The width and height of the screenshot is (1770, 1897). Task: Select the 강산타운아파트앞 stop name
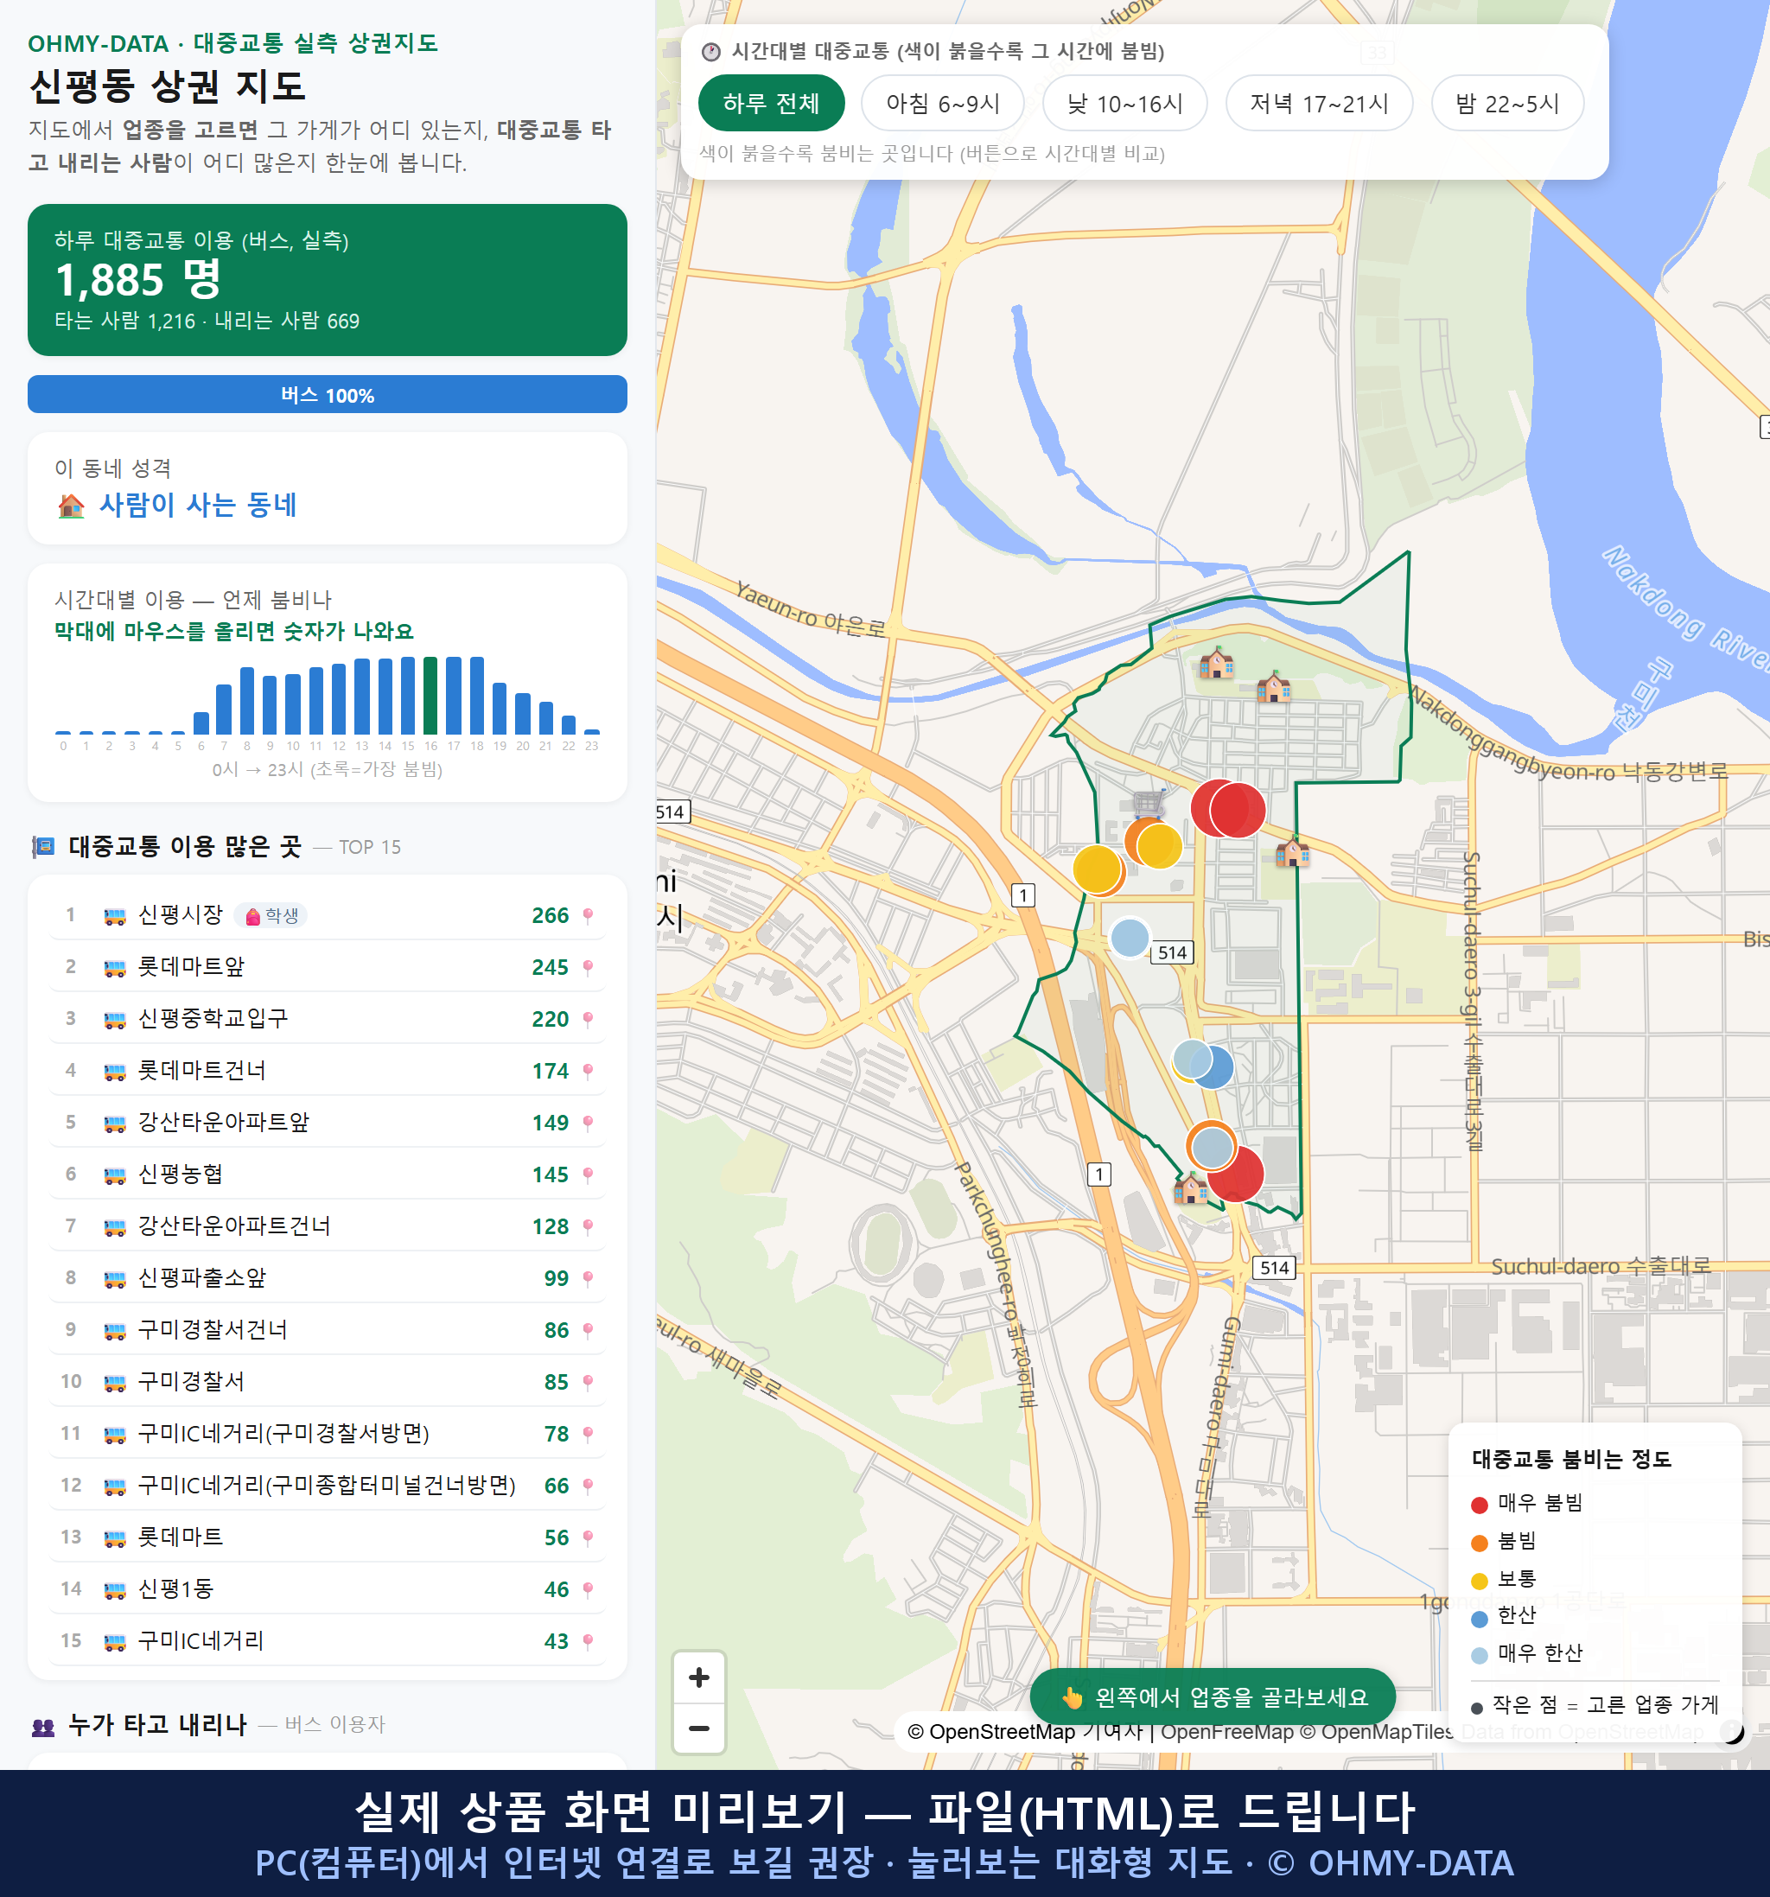coord(223,1122)
